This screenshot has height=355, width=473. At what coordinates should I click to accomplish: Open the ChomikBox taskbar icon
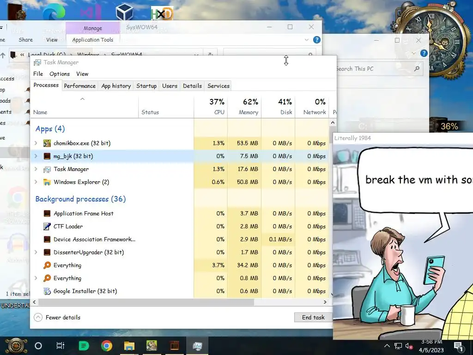[152, 346]
